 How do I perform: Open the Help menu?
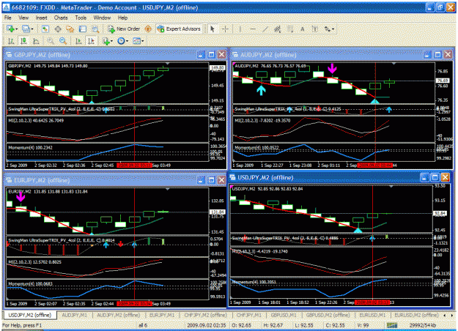[122, 18]
